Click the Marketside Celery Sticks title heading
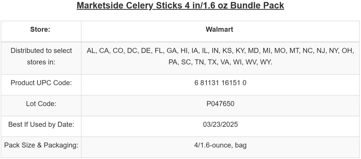The image size is (361, 159). coord(180,6)
